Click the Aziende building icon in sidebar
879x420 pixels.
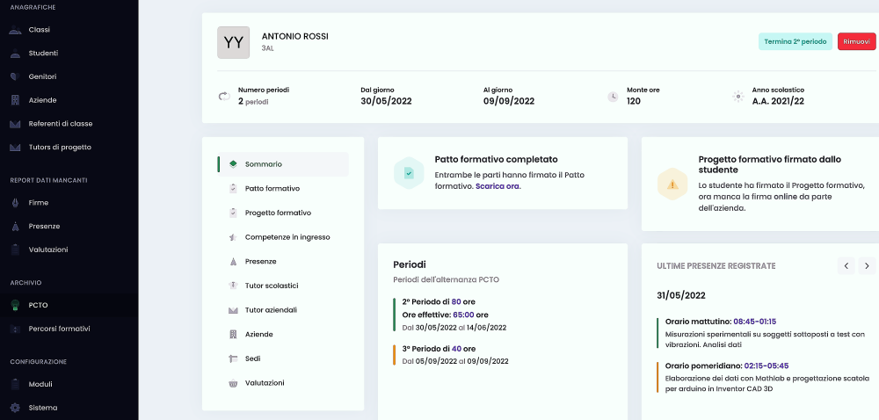(x=15, y=100)
